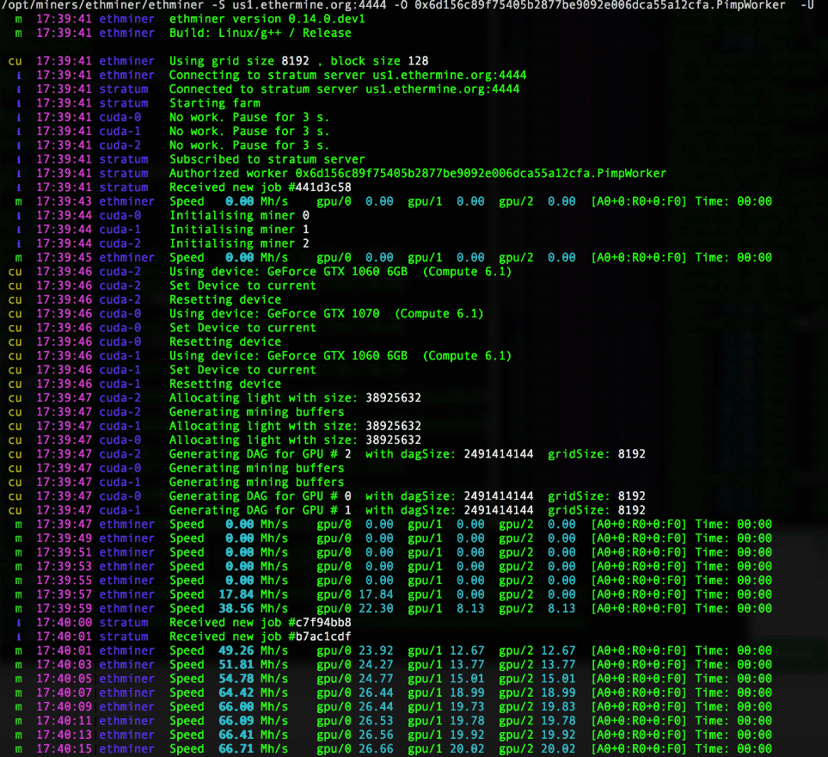Click cuda-1 'Resetting device' line
Image resolution: width=828 pixels, height=757 pixels.
click(x=225, y=384)
